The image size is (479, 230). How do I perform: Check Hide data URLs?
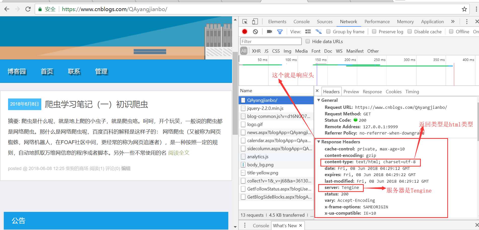point(308,41)
